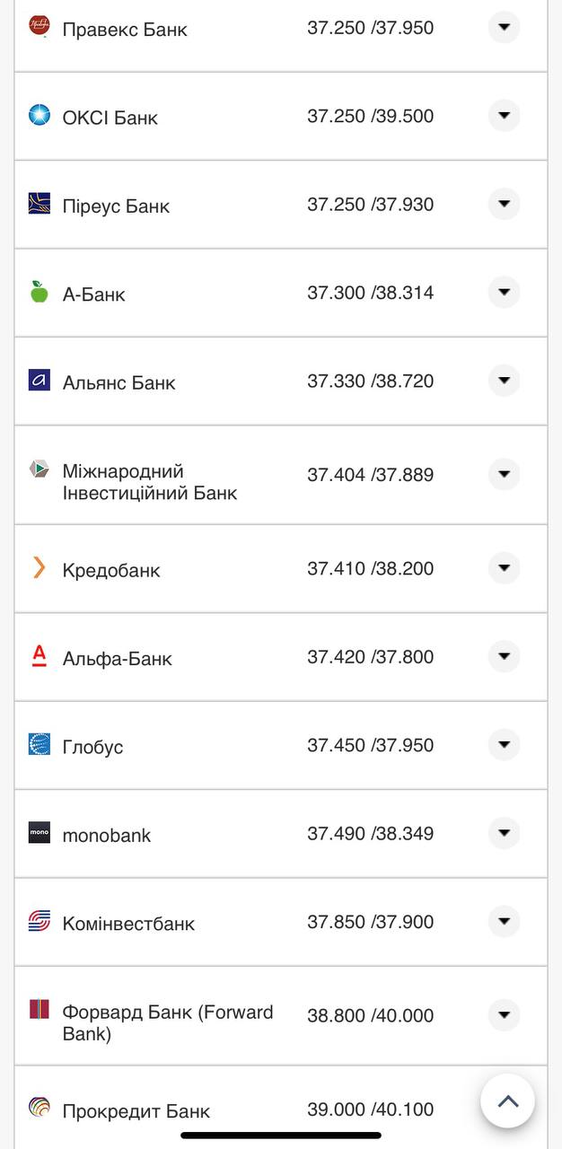
Task: Select the Піреус Банк logo icon
Action: [x=38, y=204]
